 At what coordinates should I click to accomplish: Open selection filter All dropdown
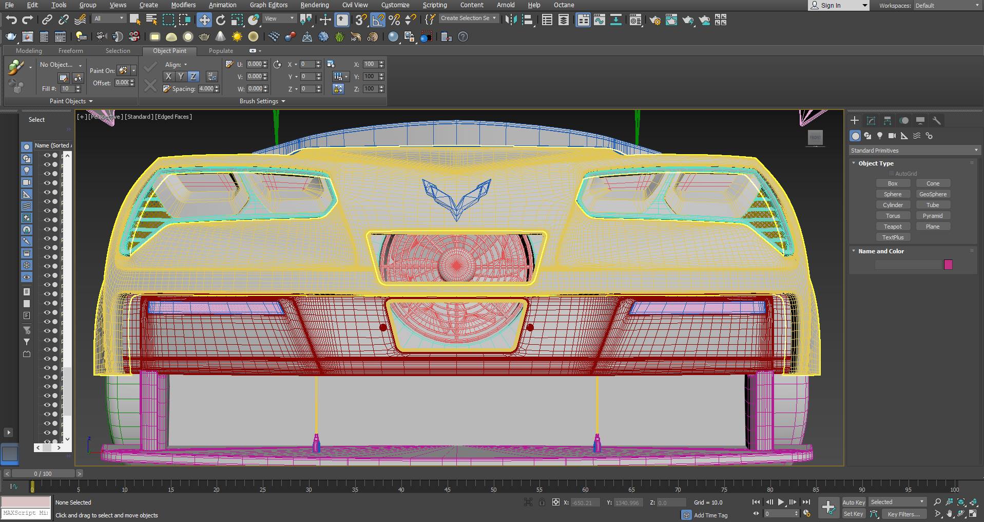coord(109,18)
